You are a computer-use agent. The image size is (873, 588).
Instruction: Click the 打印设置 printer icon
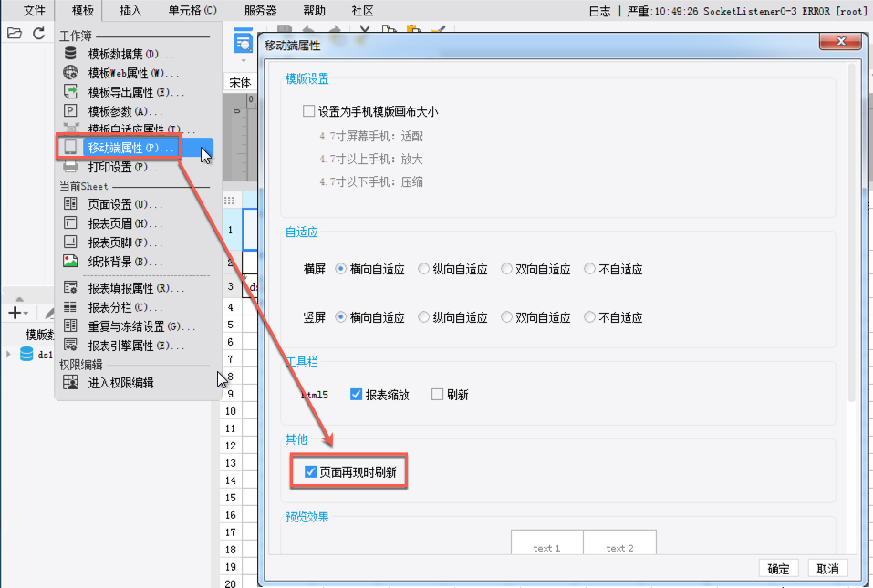tap(70, 166)
